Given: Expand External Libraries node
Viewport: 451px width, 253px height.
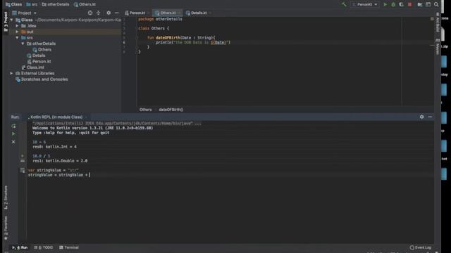Looking at the screenshot, I should (11, 73).
